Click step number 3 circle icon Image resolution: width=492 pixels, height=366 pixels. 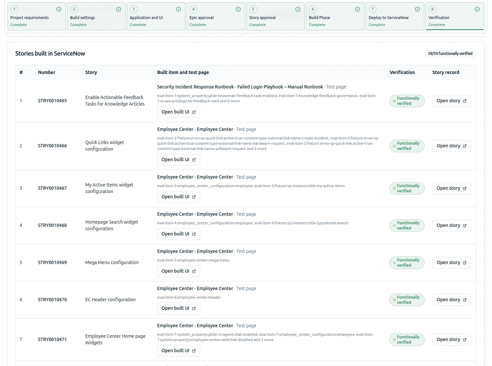134,9
